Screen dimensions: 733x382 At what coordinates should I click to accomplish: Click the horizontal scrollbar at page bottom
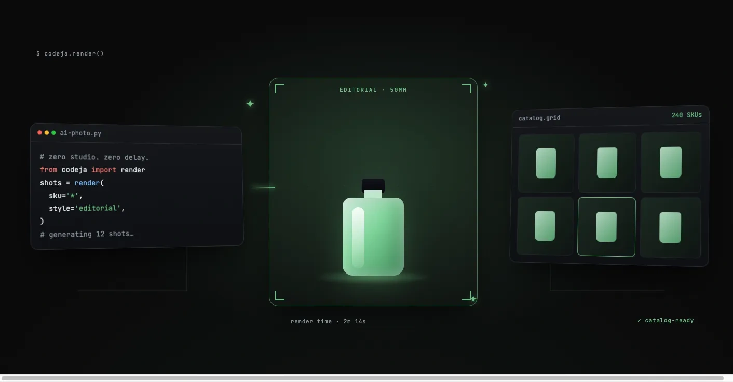[x=362, y=378]
